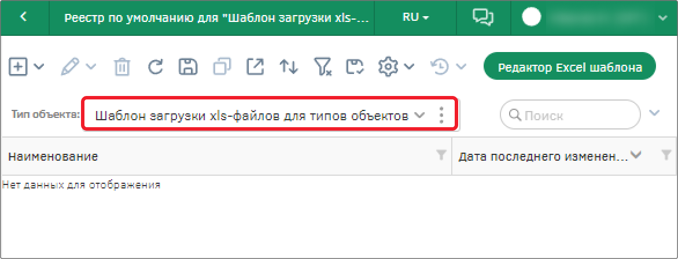This screenshot has width=678, height=259.
Task: Open the RU language dropdown
Action: pyautogui.click(x=415, y=18)
